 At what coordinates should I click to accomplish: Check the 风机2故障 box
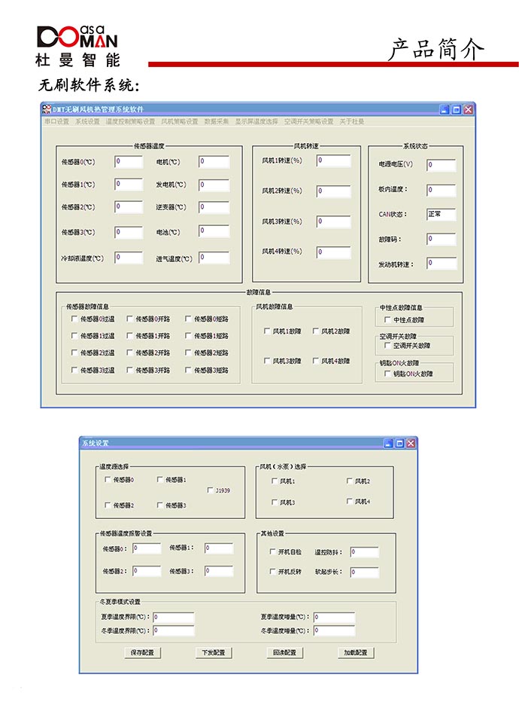pos(316,331)
